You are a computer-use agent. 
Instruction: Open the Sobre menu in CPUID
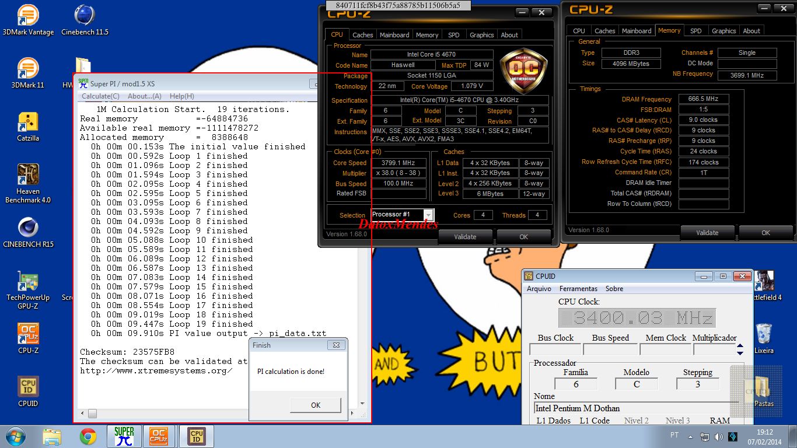[614, 289]
